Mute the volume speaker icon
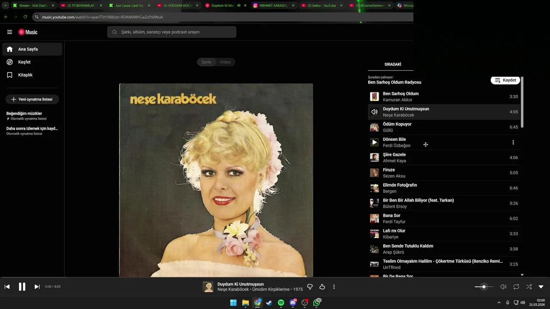Image resolution: width=550 pixels, height=309 pixels. (x=503, y=287)
